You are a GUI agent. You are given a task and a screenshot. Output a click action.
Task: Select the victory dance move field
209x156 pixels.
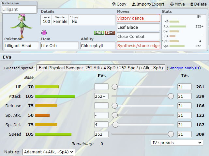(x=138, y=18)
